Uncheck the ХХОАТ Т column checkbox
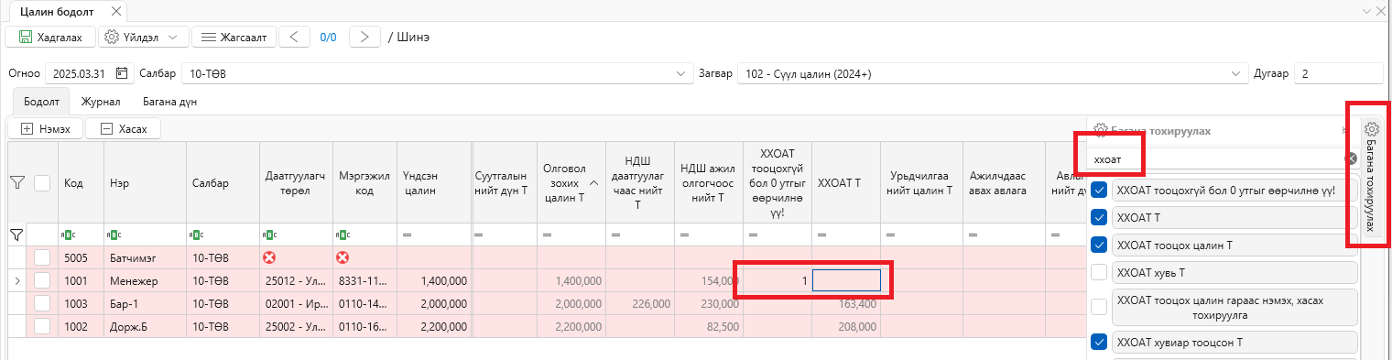The image size is (1392, 360). 1099,218
